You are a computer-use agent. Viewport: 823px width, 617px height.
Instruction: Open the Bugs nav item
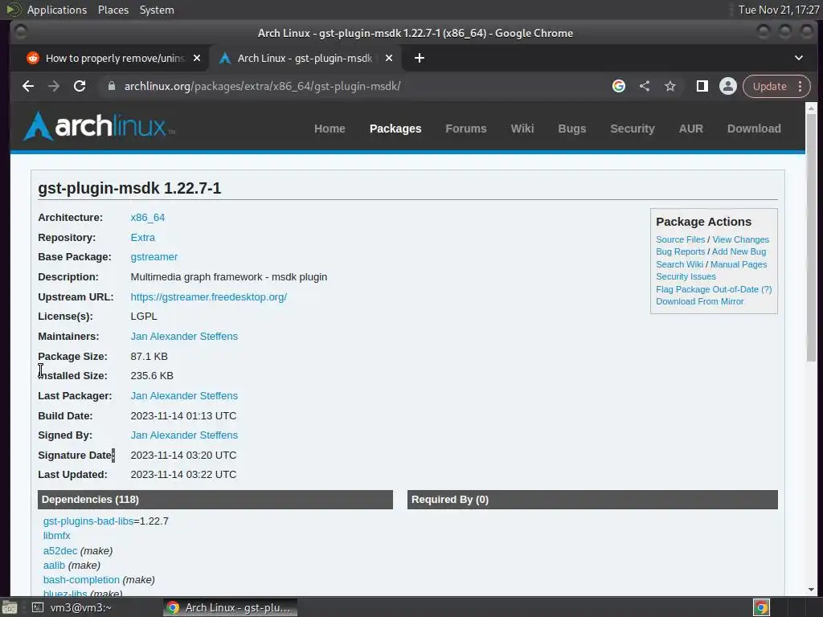point(572,129)
